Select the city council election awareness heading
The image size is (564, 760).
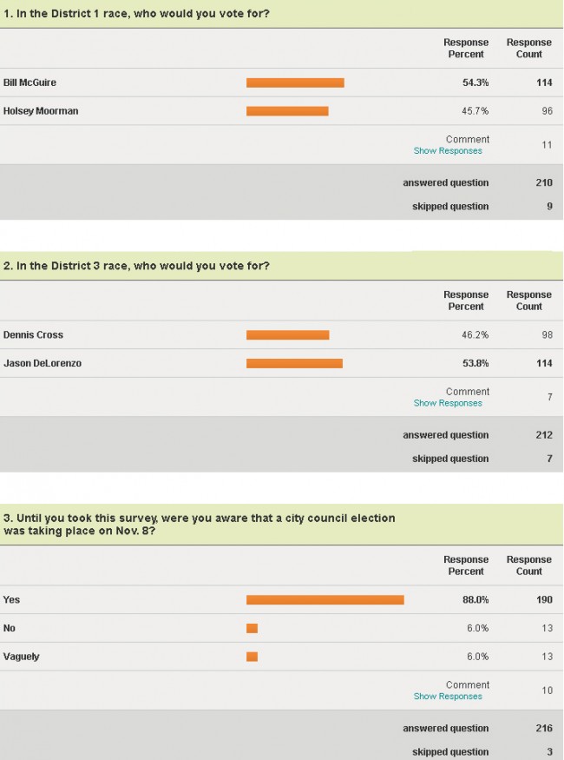[199, 525]
